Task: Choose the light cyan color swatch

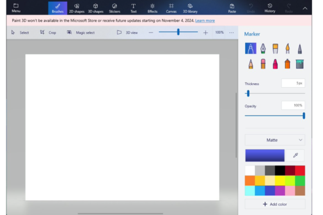Action: coord(250,191)
